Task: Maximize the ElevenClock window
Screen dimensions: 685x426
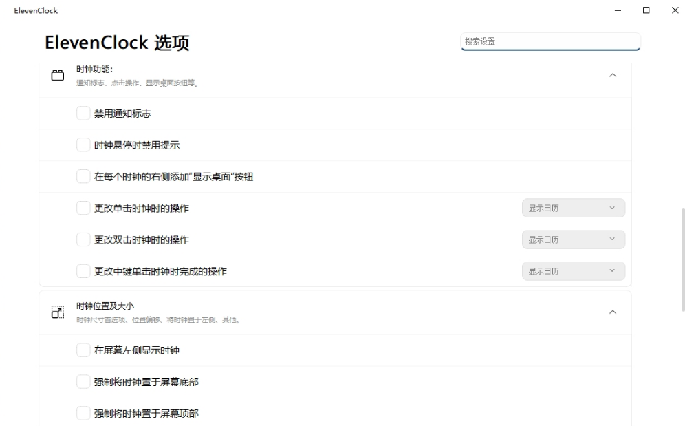Action: click(646, 10)
